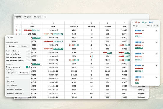Select the Formulas comparison mode

point(24,46)
